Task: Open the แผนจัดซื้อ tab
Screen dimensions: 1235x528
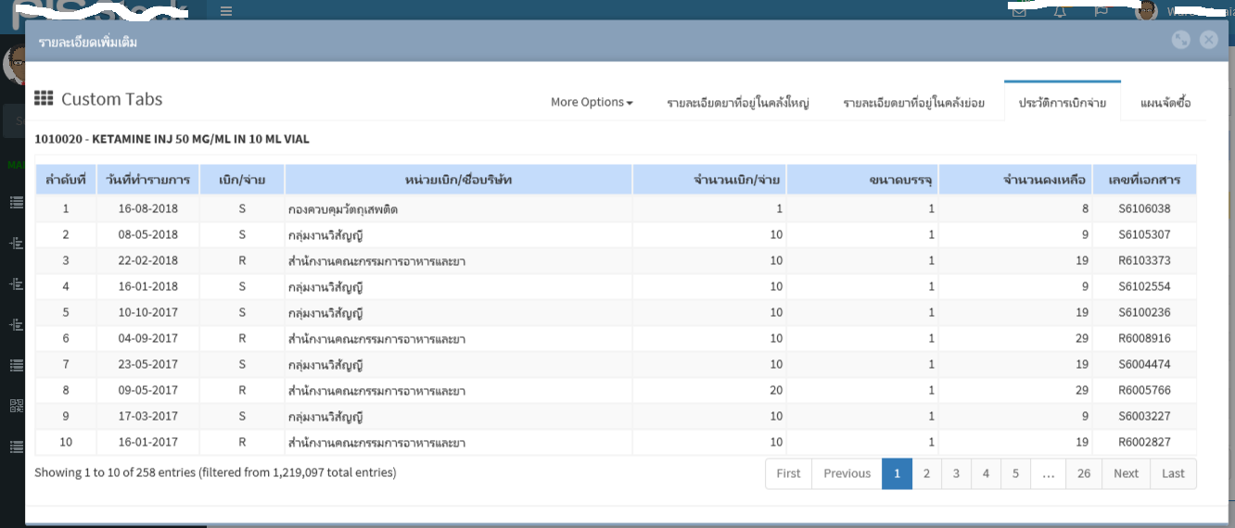Action: [1165, 102]
